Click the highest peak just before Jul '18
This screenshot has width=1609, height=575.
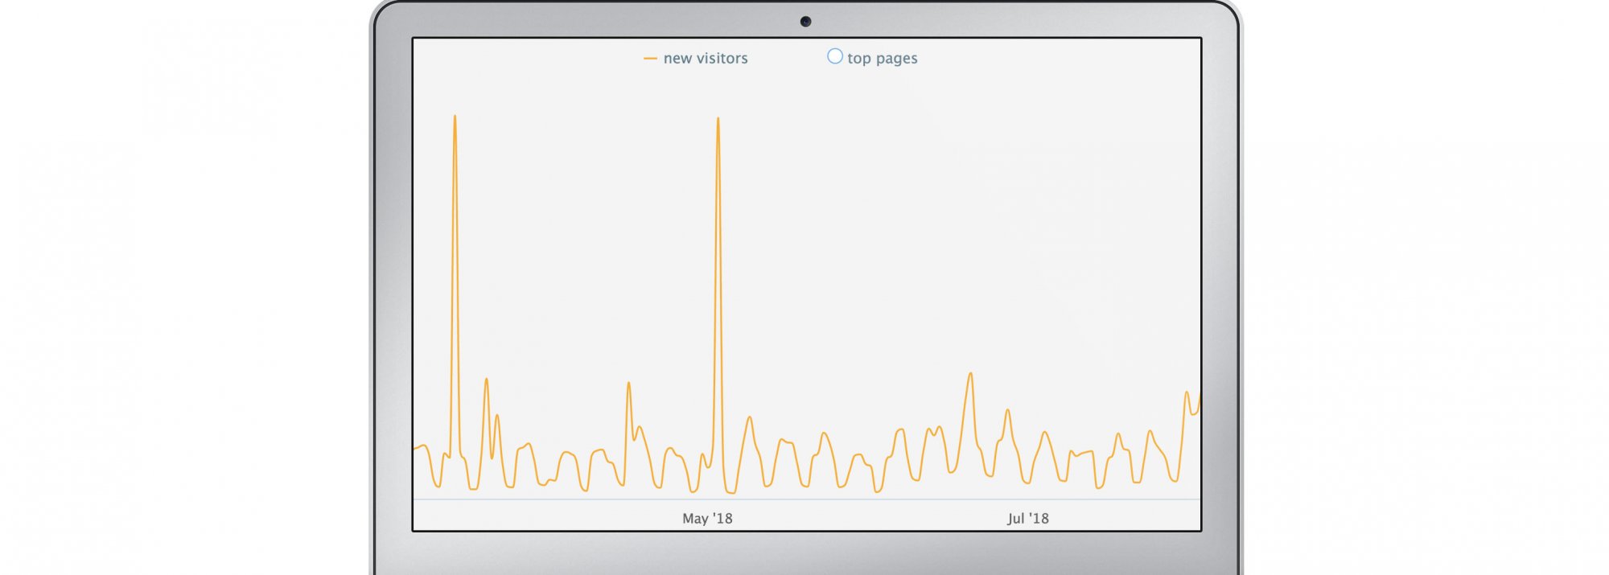(971, 373)
